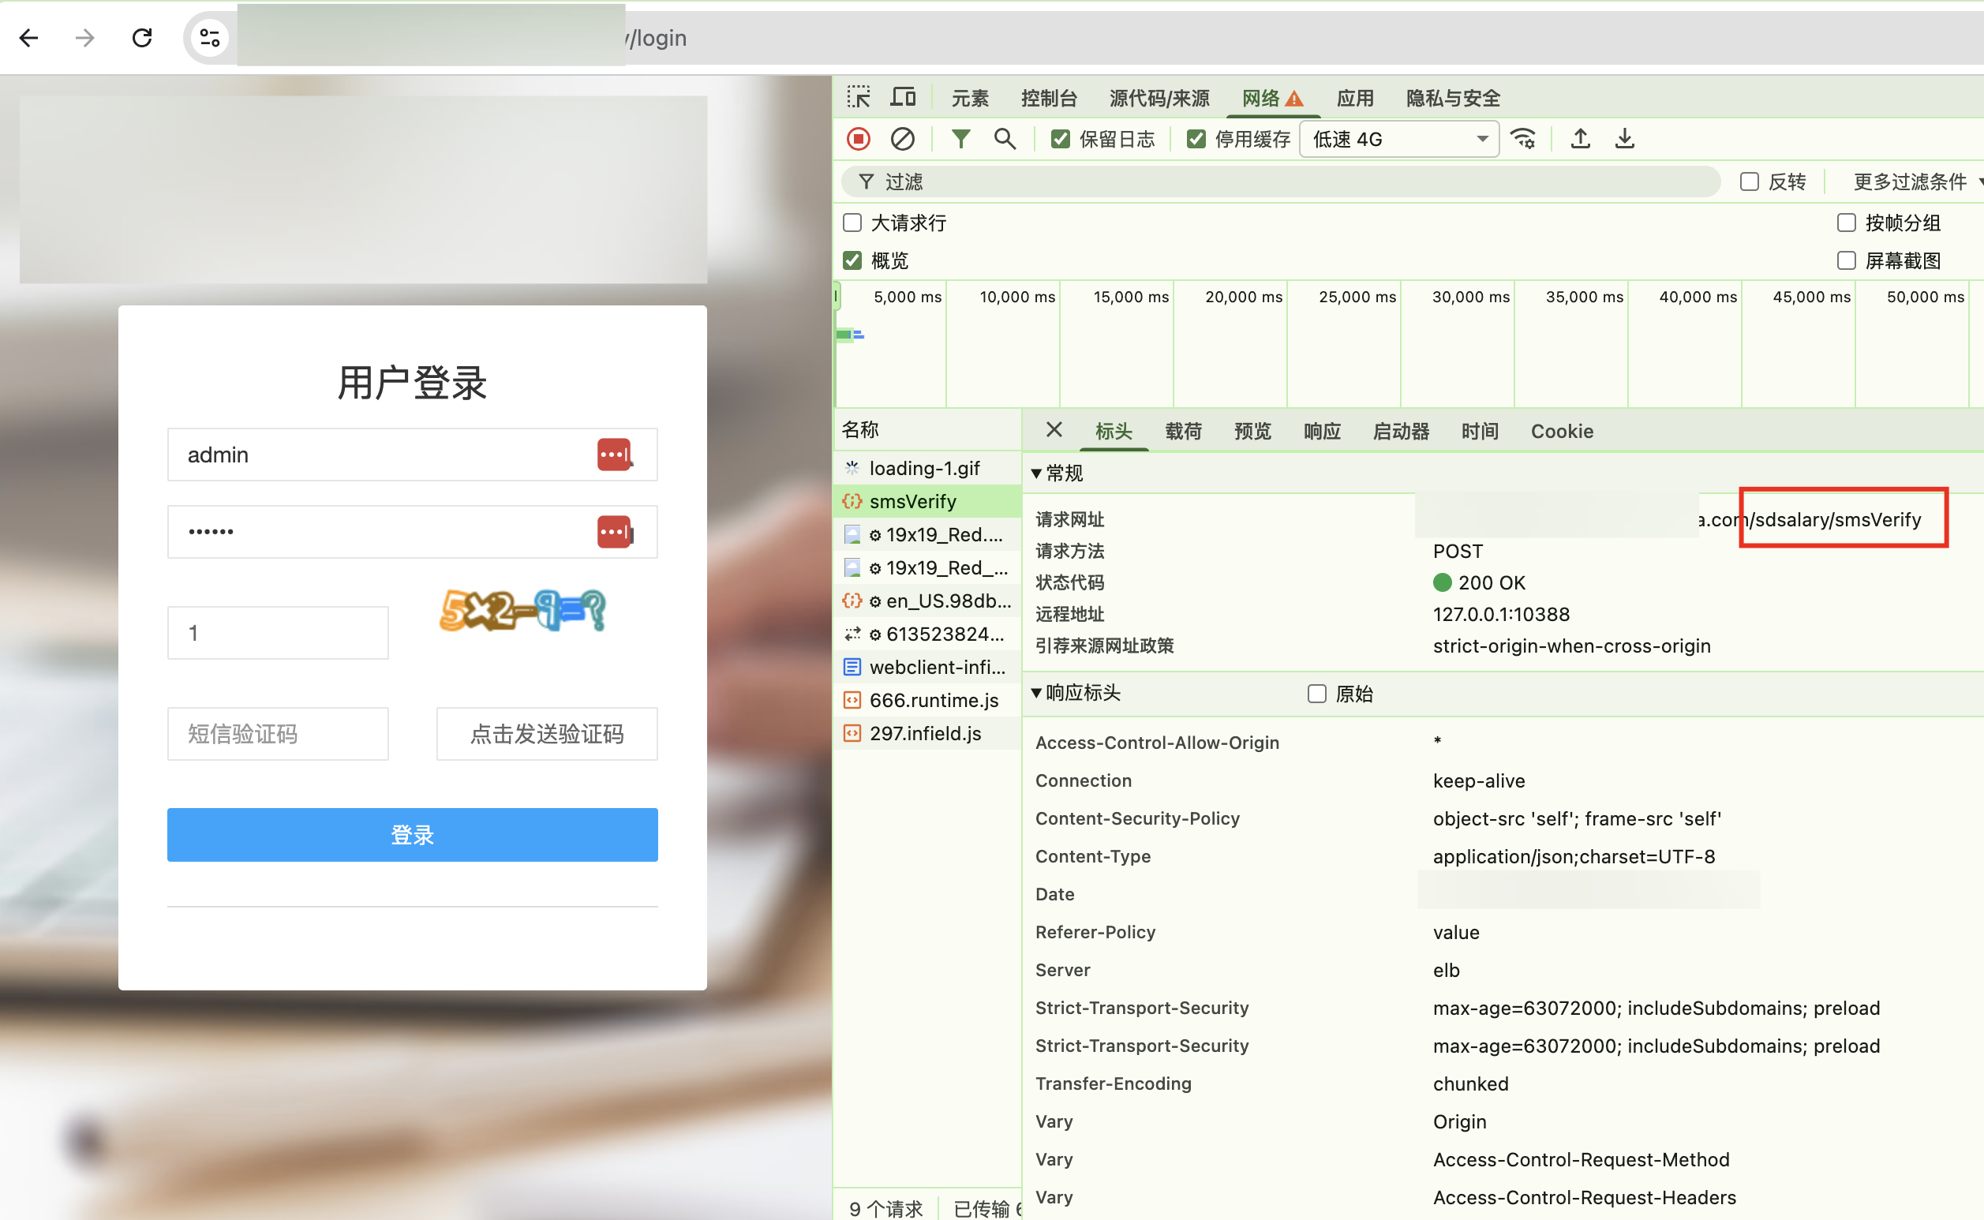The height and width of the screenshot is (1220, 1984).
Task: Switch to the 控制台 tab
Action: [x=1048, y=99]
